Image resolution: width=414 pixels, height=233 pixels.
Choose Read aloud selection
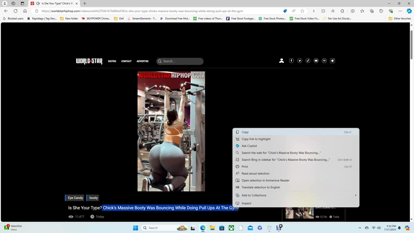(296, 173)
